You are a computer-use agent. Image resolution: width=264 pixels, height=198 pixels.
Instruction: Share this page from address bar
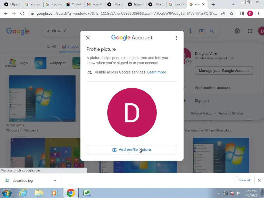pyautogui.click(x=223, y=13)
